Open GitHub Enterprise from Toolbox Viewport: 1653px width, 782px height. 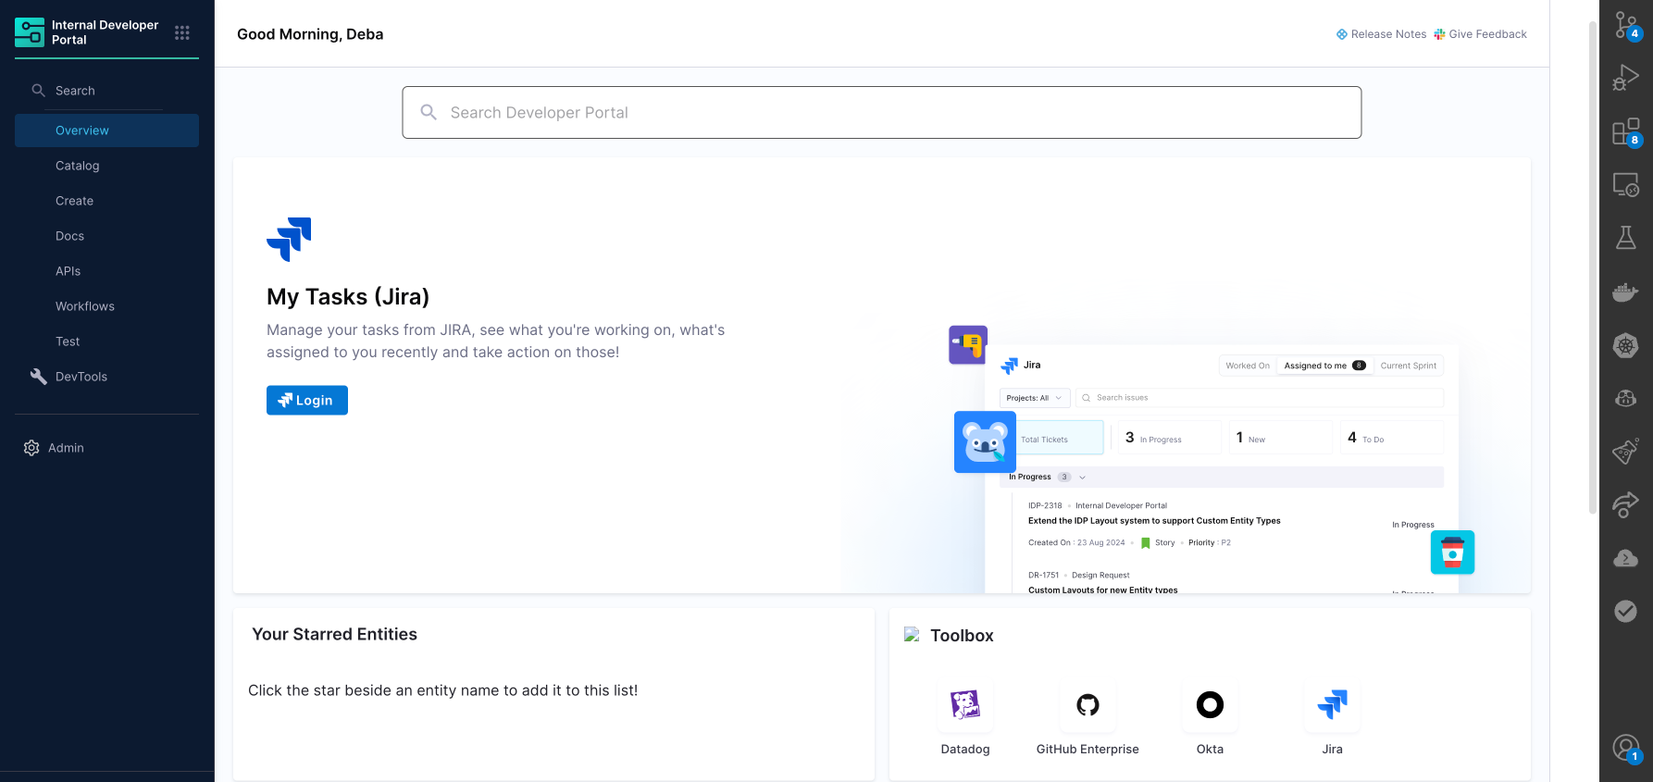(x=1087, y=705)
